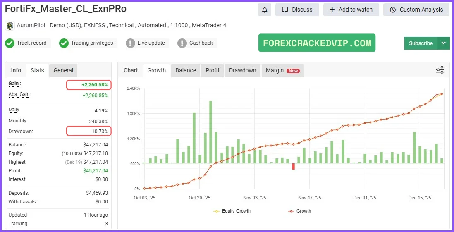Click the FOREXCRACKEDVIP.COM green banner
Screen dimensions: 454x232
coord(317,43)
